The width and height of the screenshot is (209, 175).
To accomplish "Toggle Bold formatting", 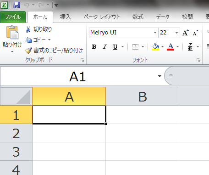I will pos(94,47).
